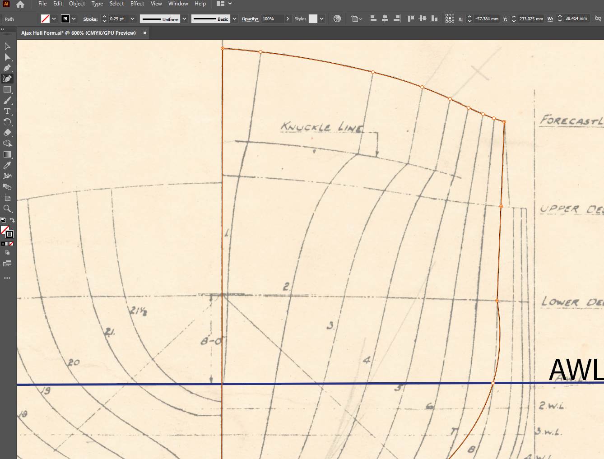The width and height of the screenshot is (604, 459).
Task: Activate the Zoom tool
Action: pos(7,209)
